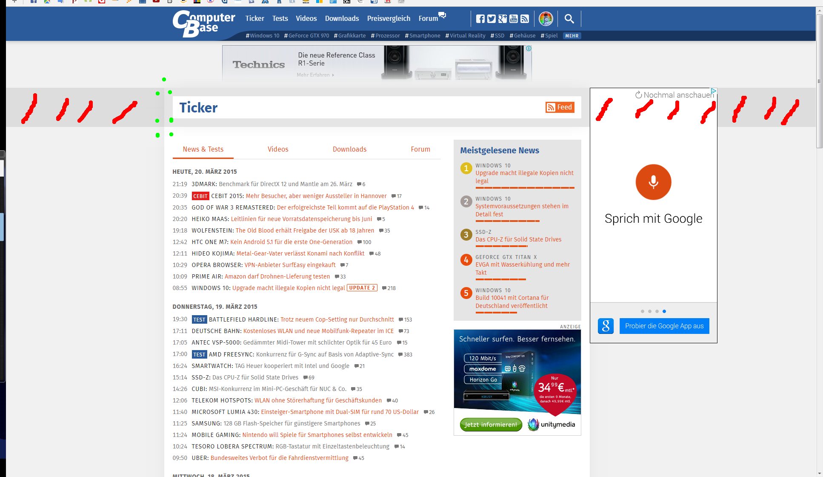Open the Preisvergleich menu item
This screenshot has height=477, width=823.
[x=389, y=18]
